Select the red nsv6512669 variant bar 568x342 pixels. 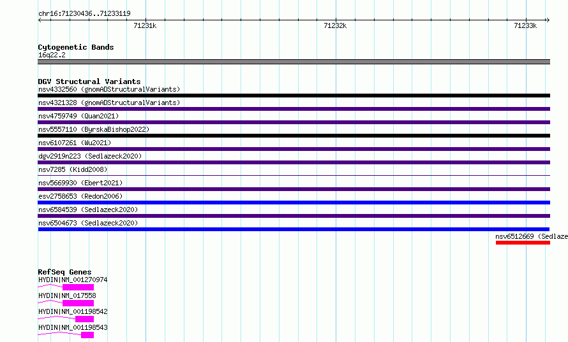(523, 243)
